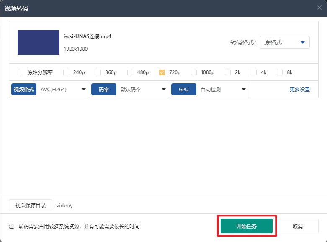Select the 1080p resolution checkbox
Image resolution: width=327 pixels, height=242 pixels.
194,72
